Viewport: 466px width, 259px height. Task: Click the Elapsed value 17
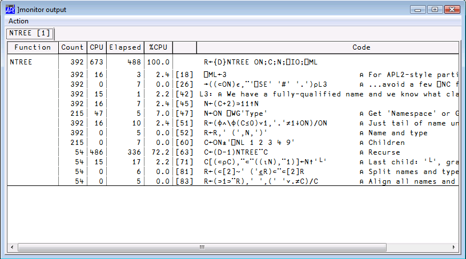click(x=136, y=162)
